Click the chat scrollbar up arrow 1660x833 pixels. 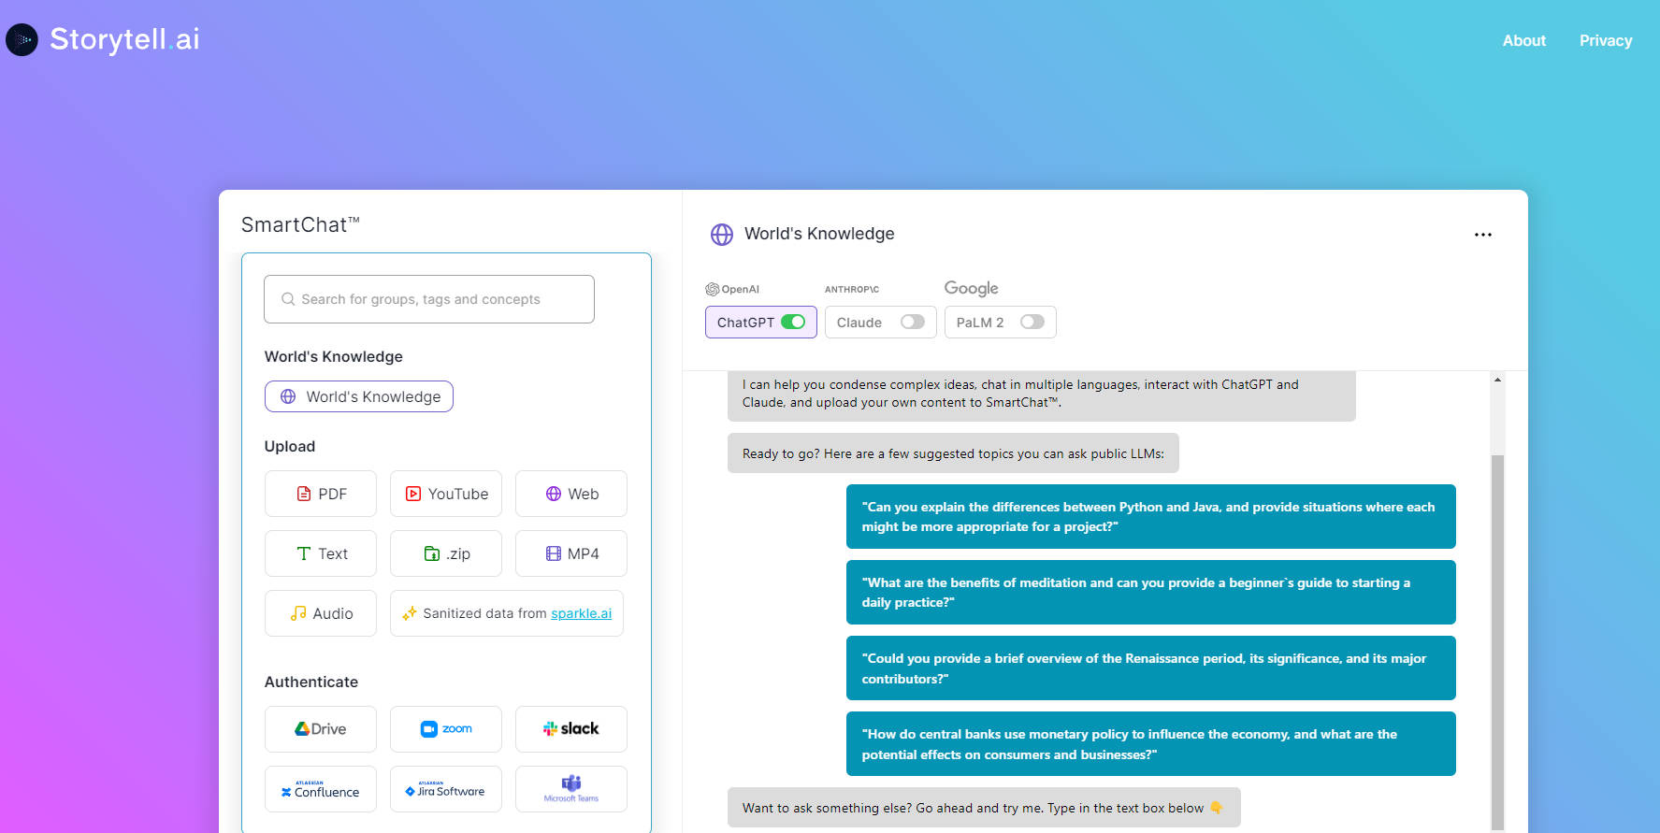[1497, 380]
